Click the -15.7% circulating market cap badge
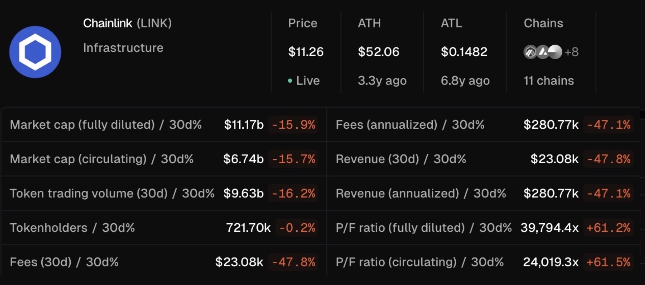The image size is (645, 285). coord(293,159)
